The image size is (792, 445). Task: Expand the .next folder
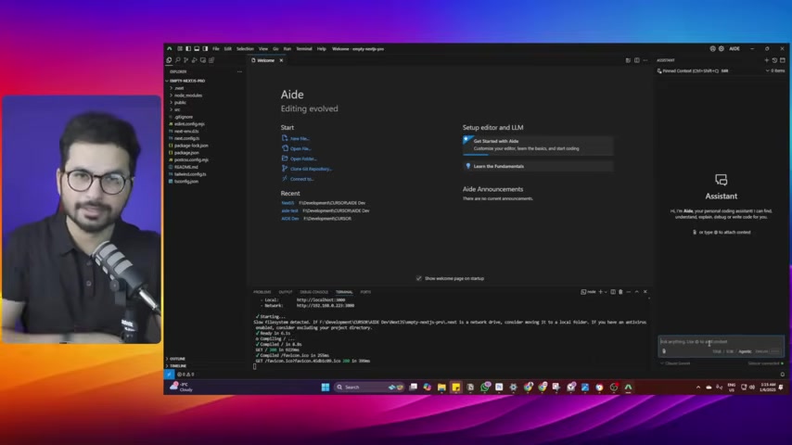(x=177, y=88)
